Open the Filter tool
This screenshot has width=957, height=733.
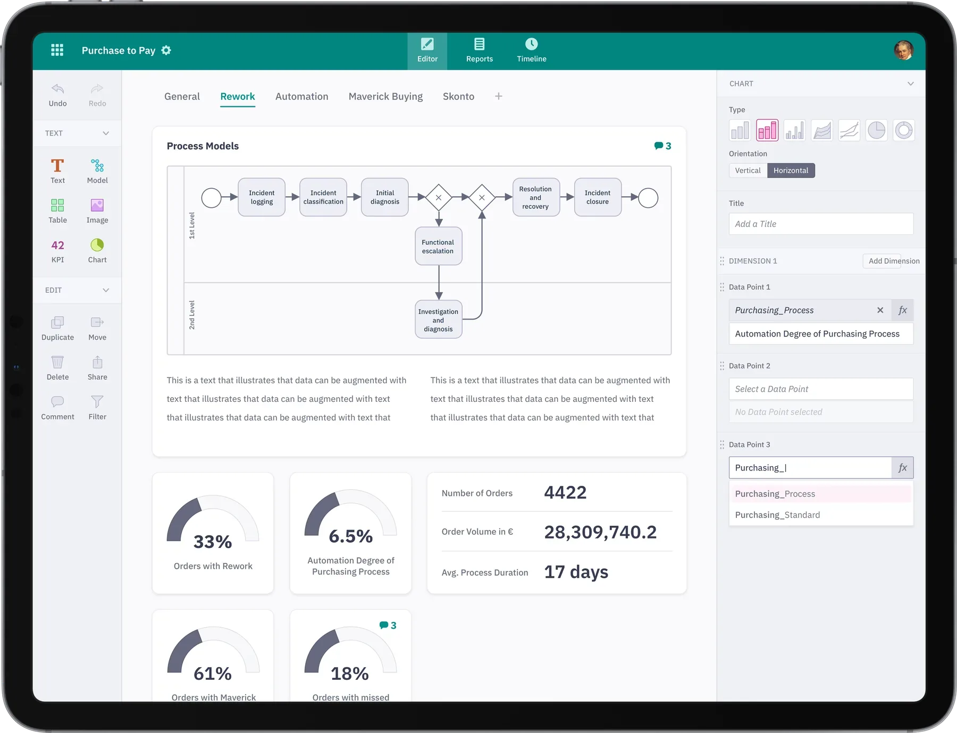(x=97, y=408)
